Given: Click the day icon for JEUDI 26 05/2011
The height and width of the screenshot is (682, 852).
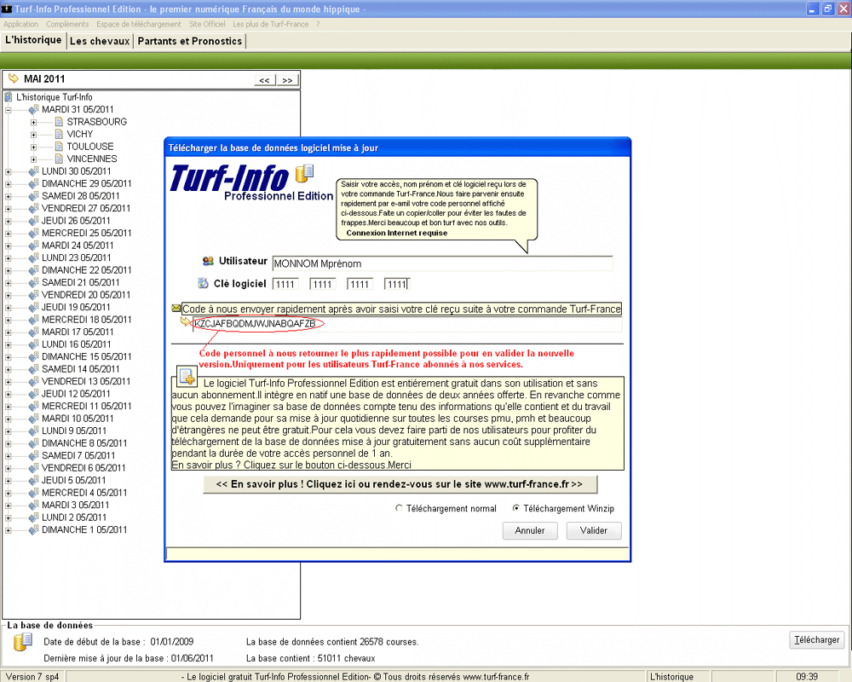Looking at the screenshot, I should coord(34,221).
